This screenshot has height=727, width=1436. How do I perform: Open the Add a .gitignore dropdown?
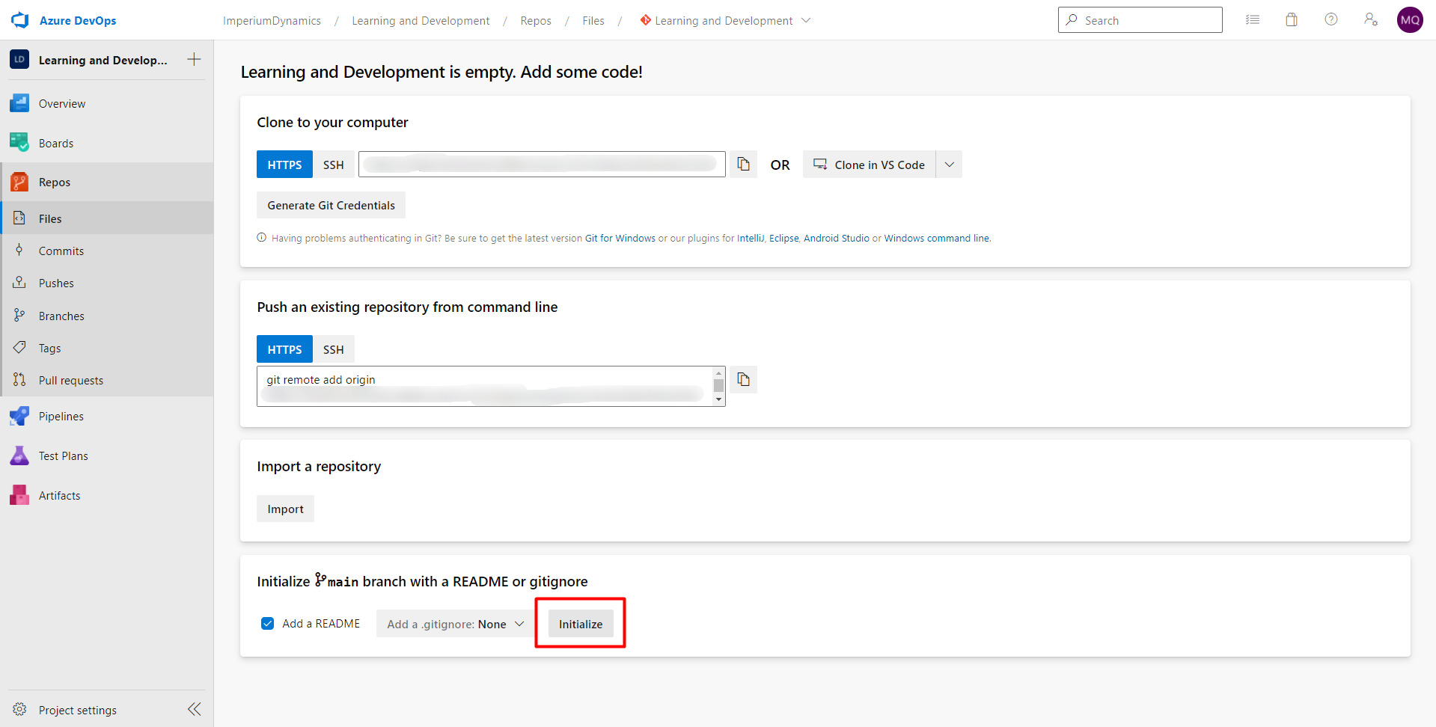(x=453, y=623)
